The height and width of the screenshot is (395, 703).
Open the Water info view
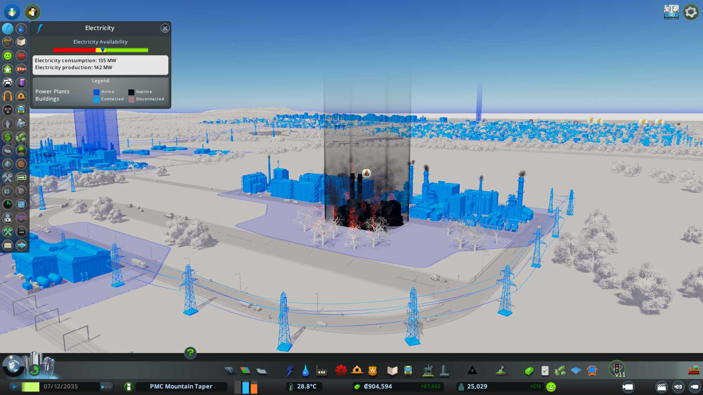point(21,29)
